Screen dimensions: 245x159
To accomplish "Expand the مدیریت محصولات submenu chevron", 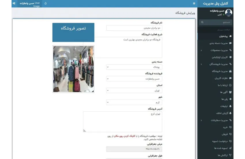I will [x=201, y=50].
